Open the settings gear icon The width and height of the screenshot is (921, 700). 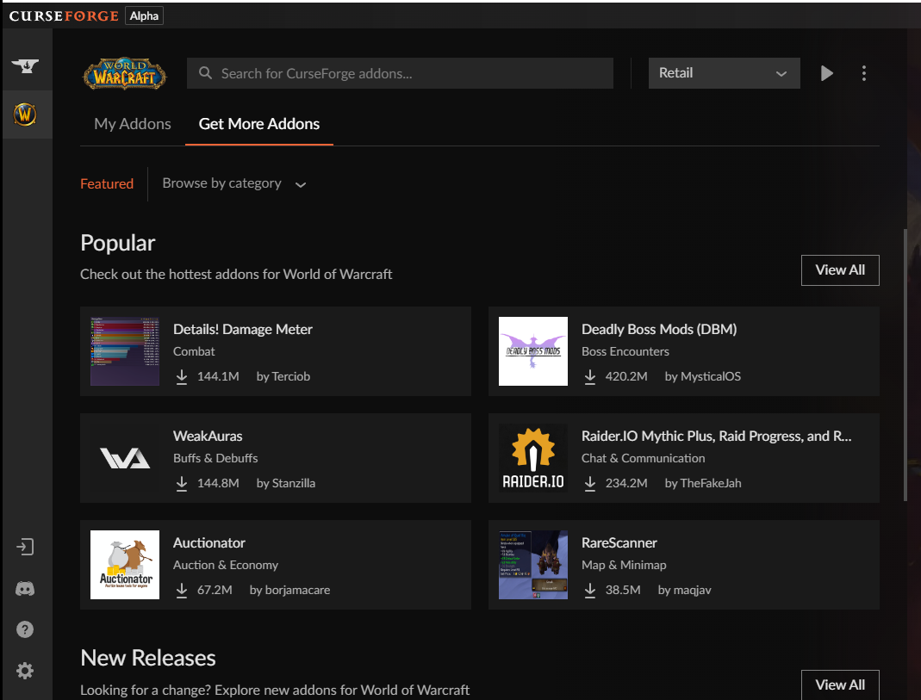25,671
